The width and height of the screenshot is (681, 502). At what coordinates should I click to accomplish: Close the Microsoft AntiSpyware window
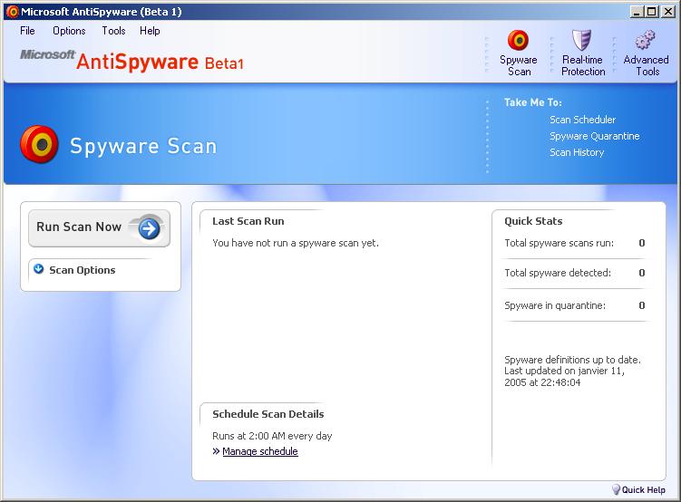(x=667, y=12)
